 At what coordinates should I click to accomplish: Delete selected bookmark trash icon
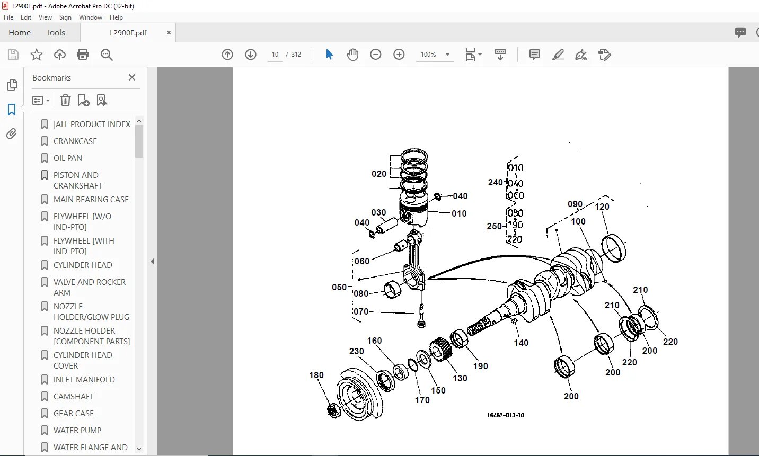(x=65, y=100)
